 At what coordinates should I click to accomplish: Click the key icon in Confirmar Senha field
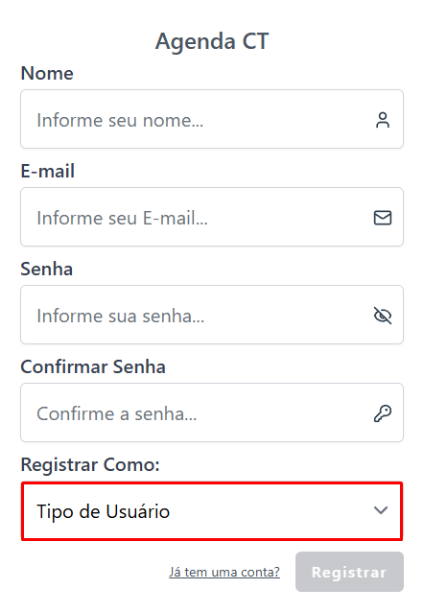point(382,413)
